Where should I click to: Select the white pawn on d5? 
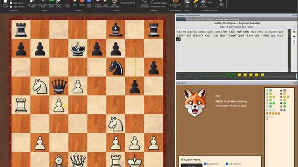[78, 86]
